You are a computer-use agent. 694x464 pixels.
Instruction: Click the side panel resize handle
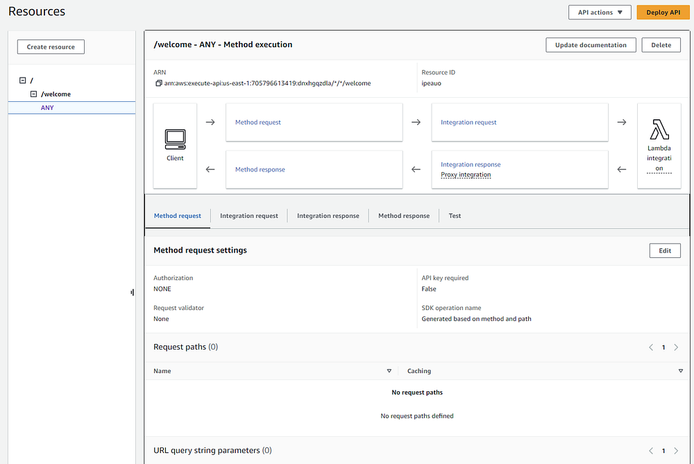[132, 292]
